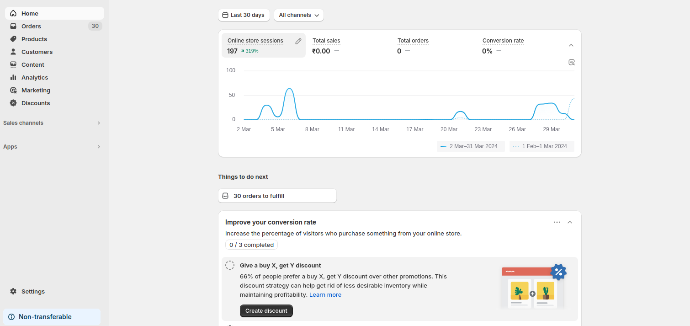Click the Discounts badge icon
This screenshot has height=326, width=690.
pos(13,103)
